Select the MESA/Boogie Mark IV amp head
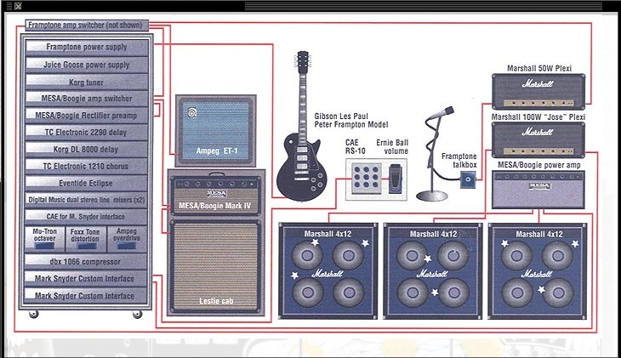The height and width of the screenshot is (358, 621). [x=215, y=196]
